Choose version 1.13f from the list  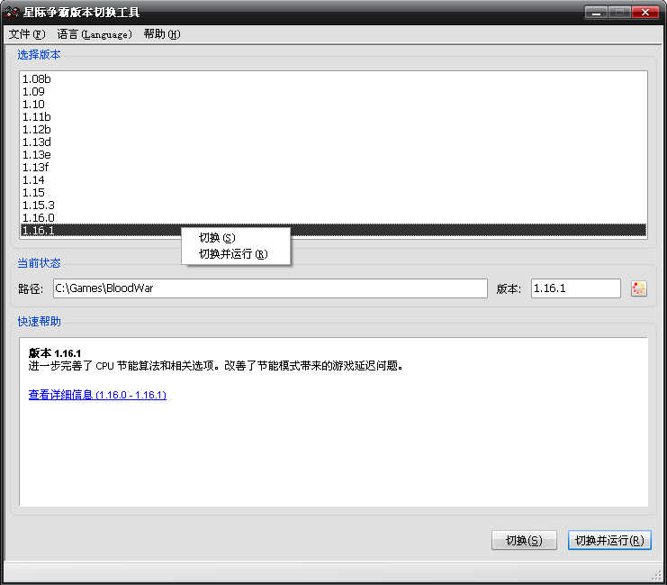coord(36,168)
